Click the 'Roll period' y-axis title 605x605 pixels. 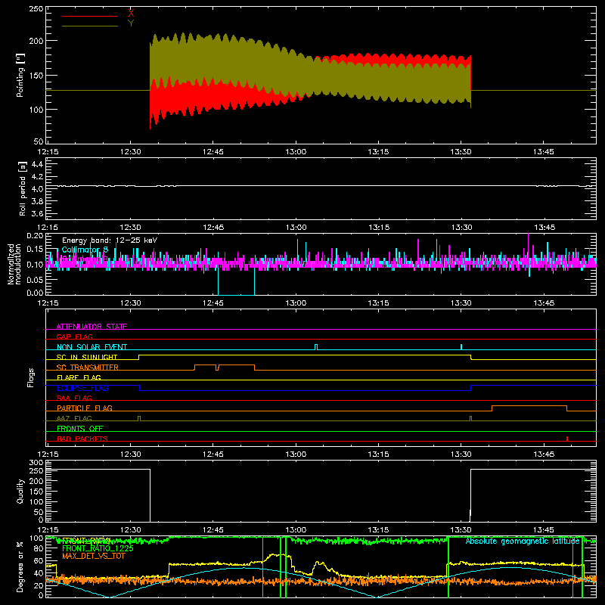point(22,188)
